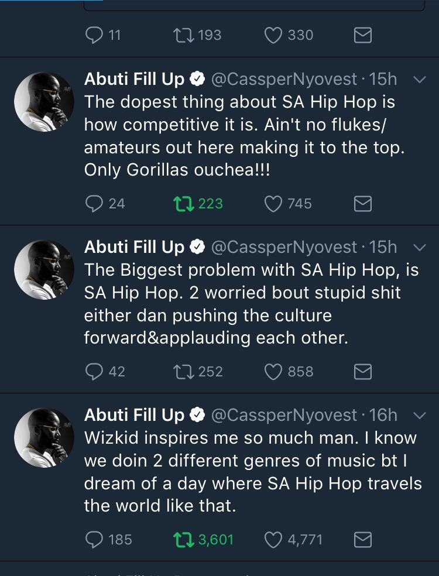Like the Wizkid inspires me tweet
Viewport: 439px width, 576px height.
(273, 539)
